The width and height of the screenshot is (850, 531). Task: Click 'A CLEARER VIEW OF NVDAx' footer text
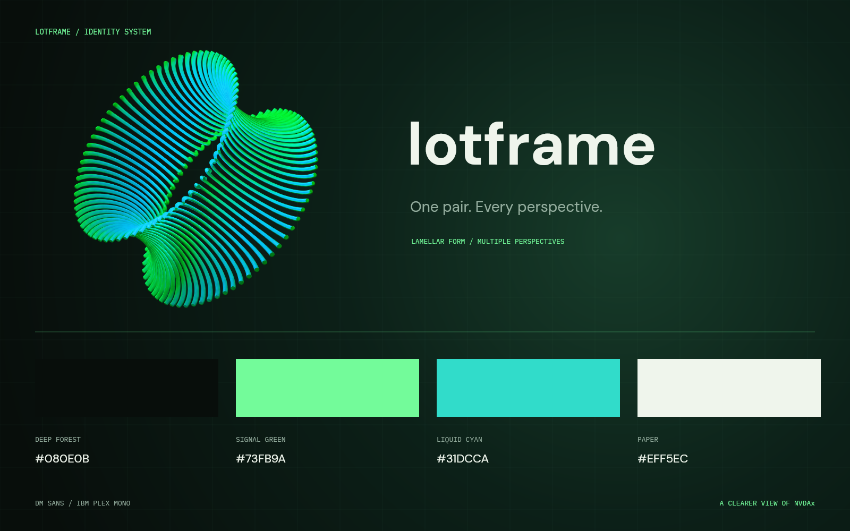(x=767, y=503)
